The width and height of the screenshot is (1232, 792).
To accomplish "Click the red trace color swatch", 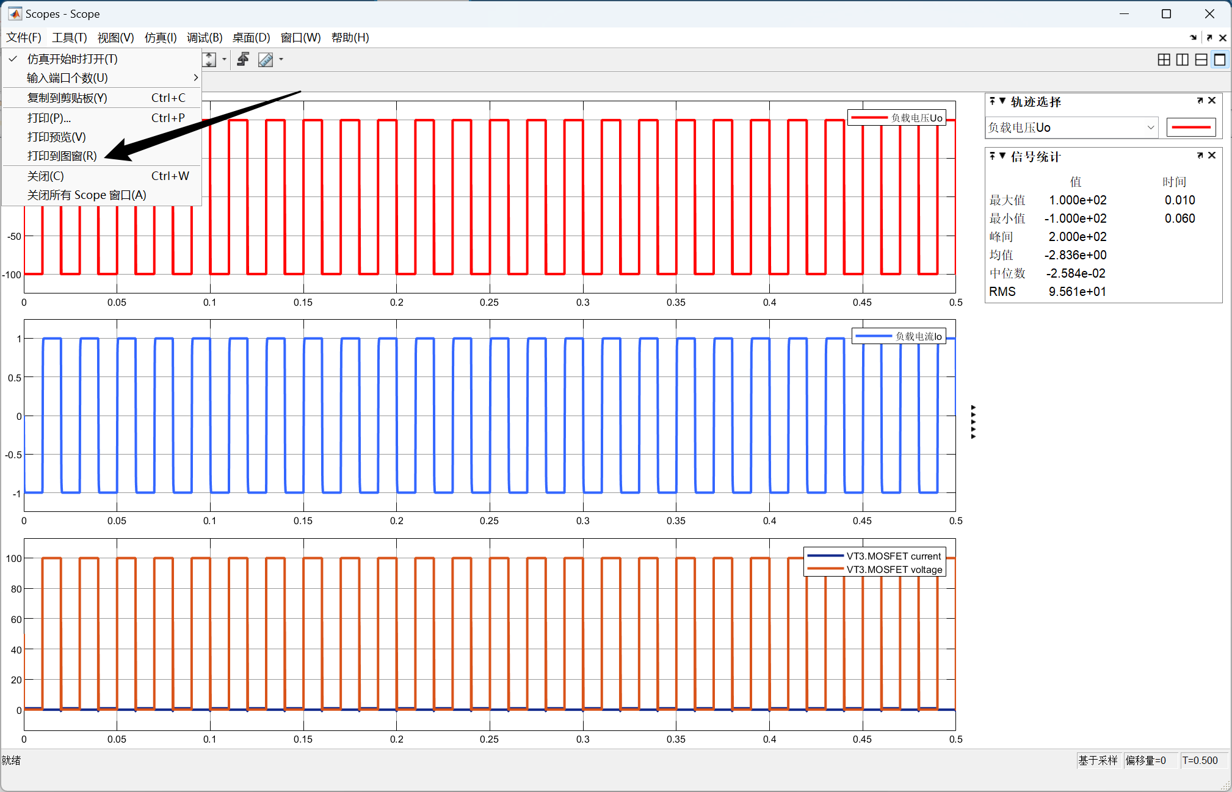I will [x=1190, y=128].
